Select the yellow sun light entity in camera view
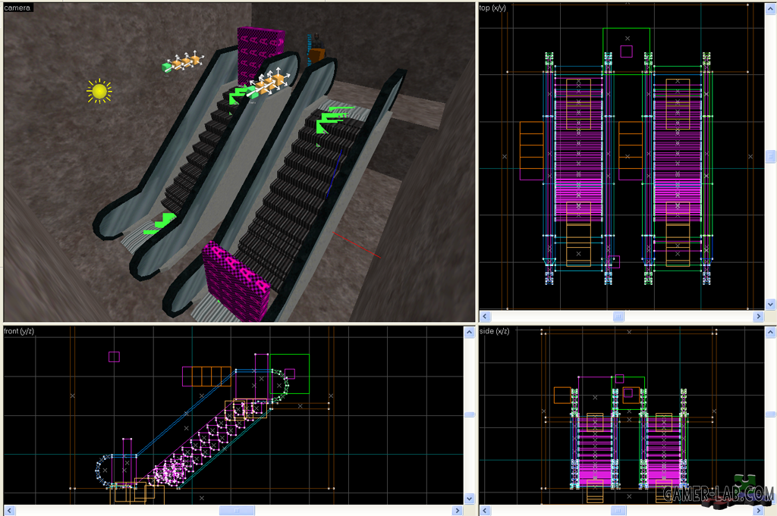Screen dimensions: 777x516 point(99,91)
